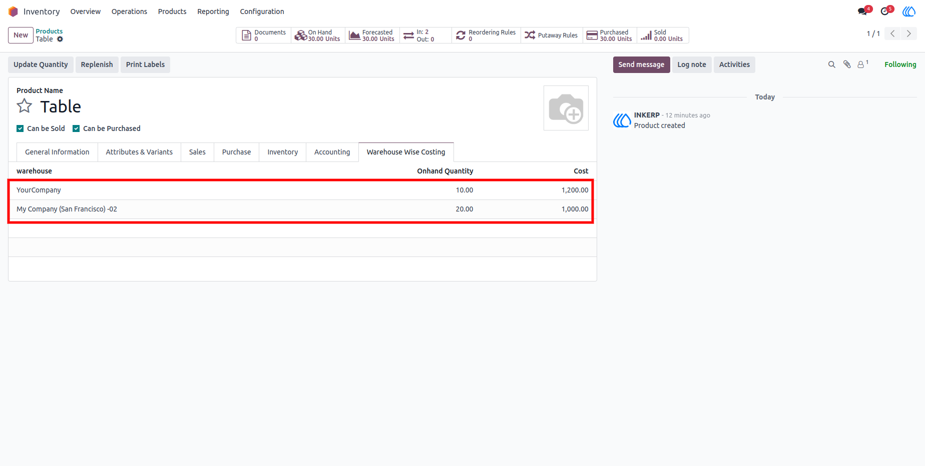Open Putaway Rules stat button
This screenshot has width=925, height=466.
coord(552,35)
